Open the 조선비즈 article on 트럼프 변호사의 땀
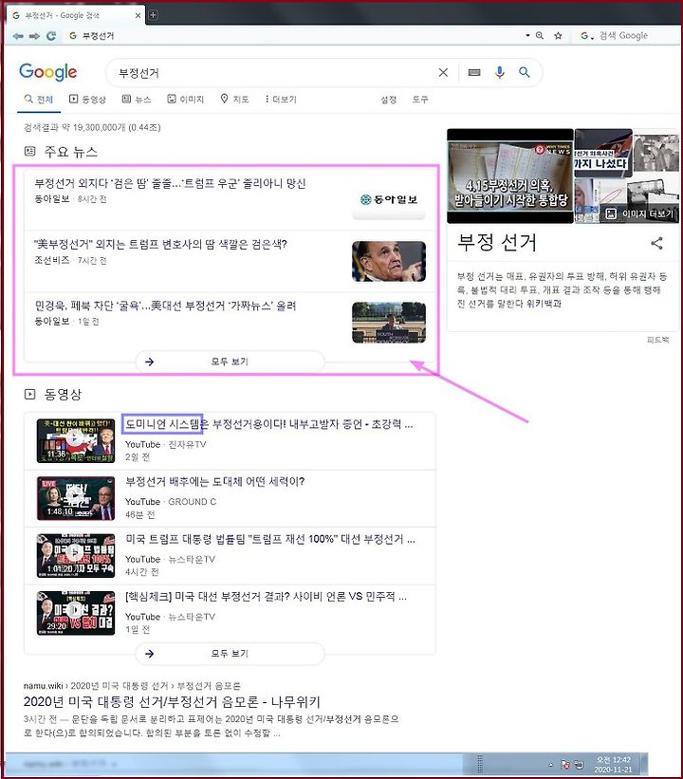 160,245
